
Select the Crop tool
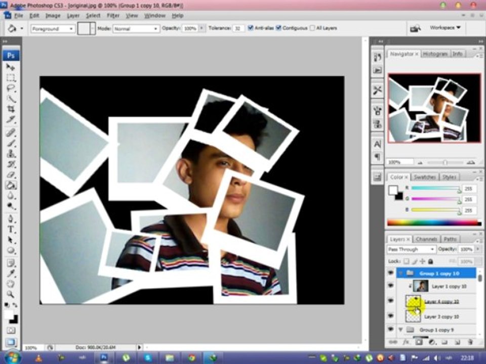coord(11,109)
